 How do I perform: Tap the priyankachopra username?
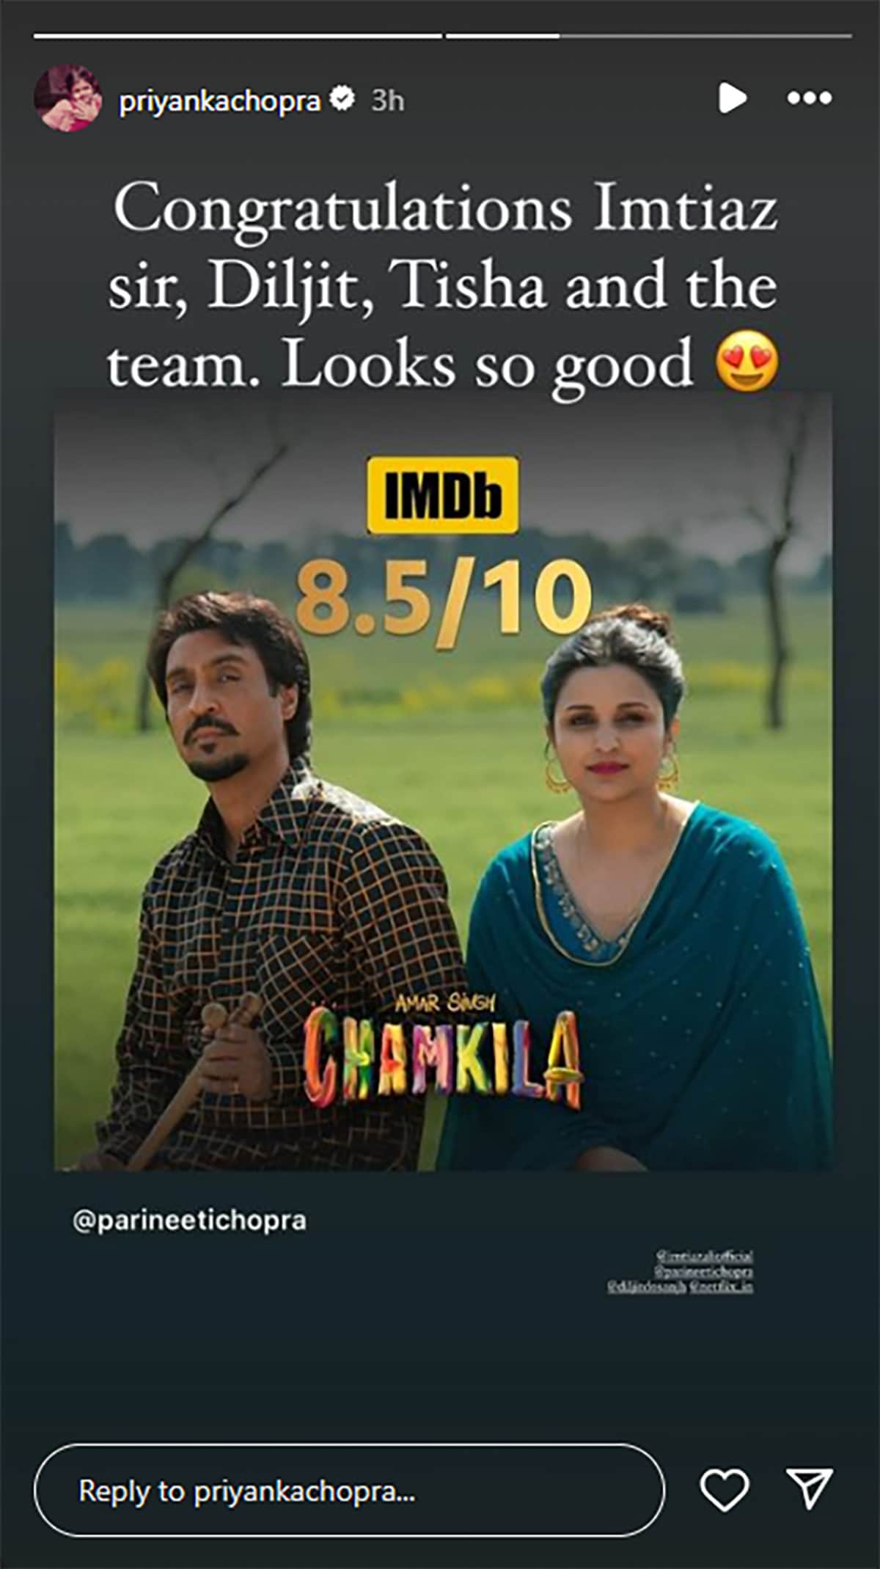pyautogui.click(x=220, y=100)
